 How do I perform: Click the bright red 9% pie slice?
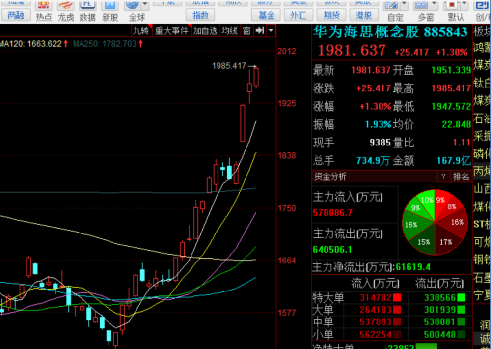(x=442, y=201)
